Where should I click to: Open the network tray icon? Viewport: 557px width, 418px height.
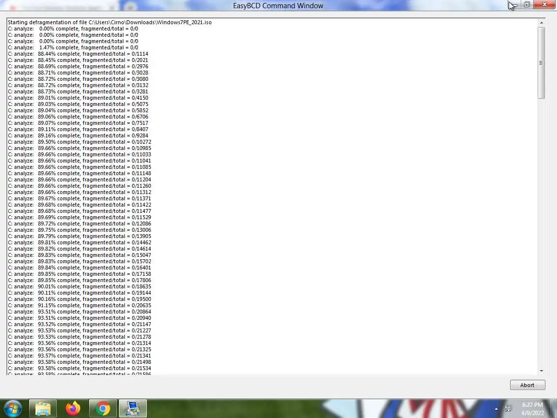[x=508, y=409]
